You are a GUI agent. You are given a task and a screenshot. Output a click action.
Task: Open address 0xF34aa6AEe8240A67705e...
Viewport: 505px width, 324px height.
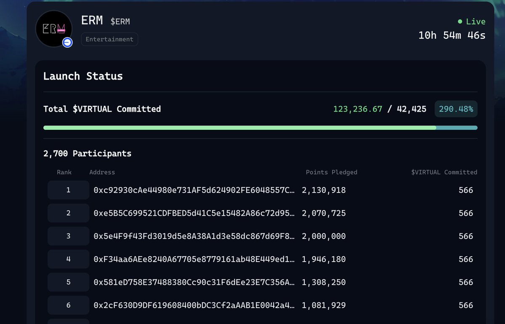[194, 260]
